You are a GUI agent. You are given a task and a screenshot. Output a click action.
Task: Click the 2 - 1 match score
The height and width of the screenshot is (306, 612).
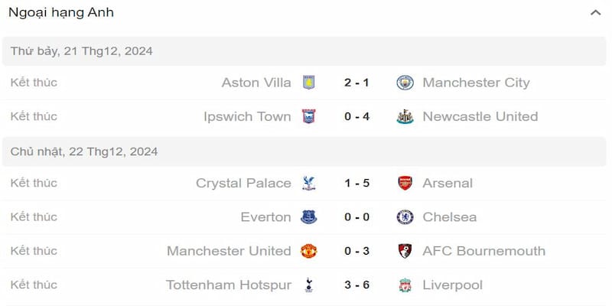point(356,83)
